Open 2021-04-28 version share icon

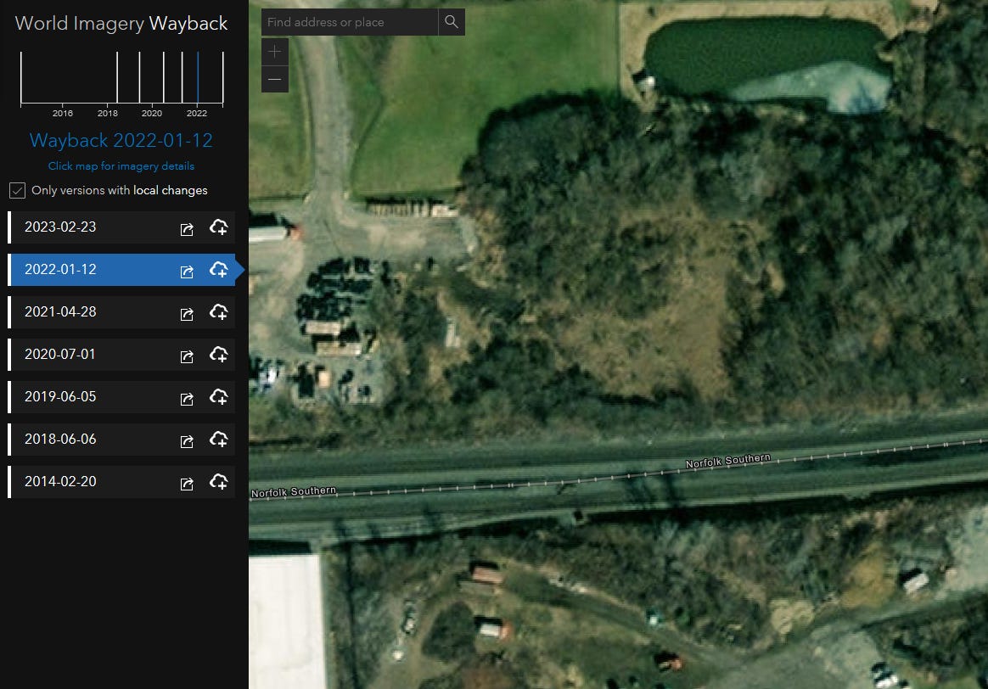(187, 314)
